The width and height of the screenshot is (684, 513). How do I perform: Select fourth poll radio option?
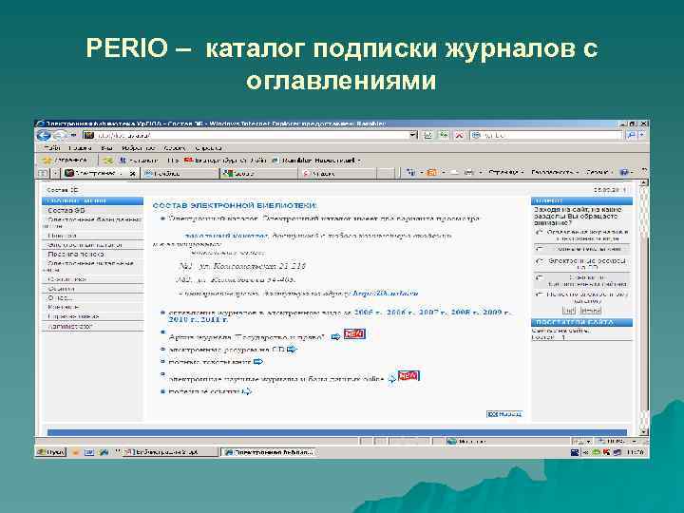[x=539, y=277]
